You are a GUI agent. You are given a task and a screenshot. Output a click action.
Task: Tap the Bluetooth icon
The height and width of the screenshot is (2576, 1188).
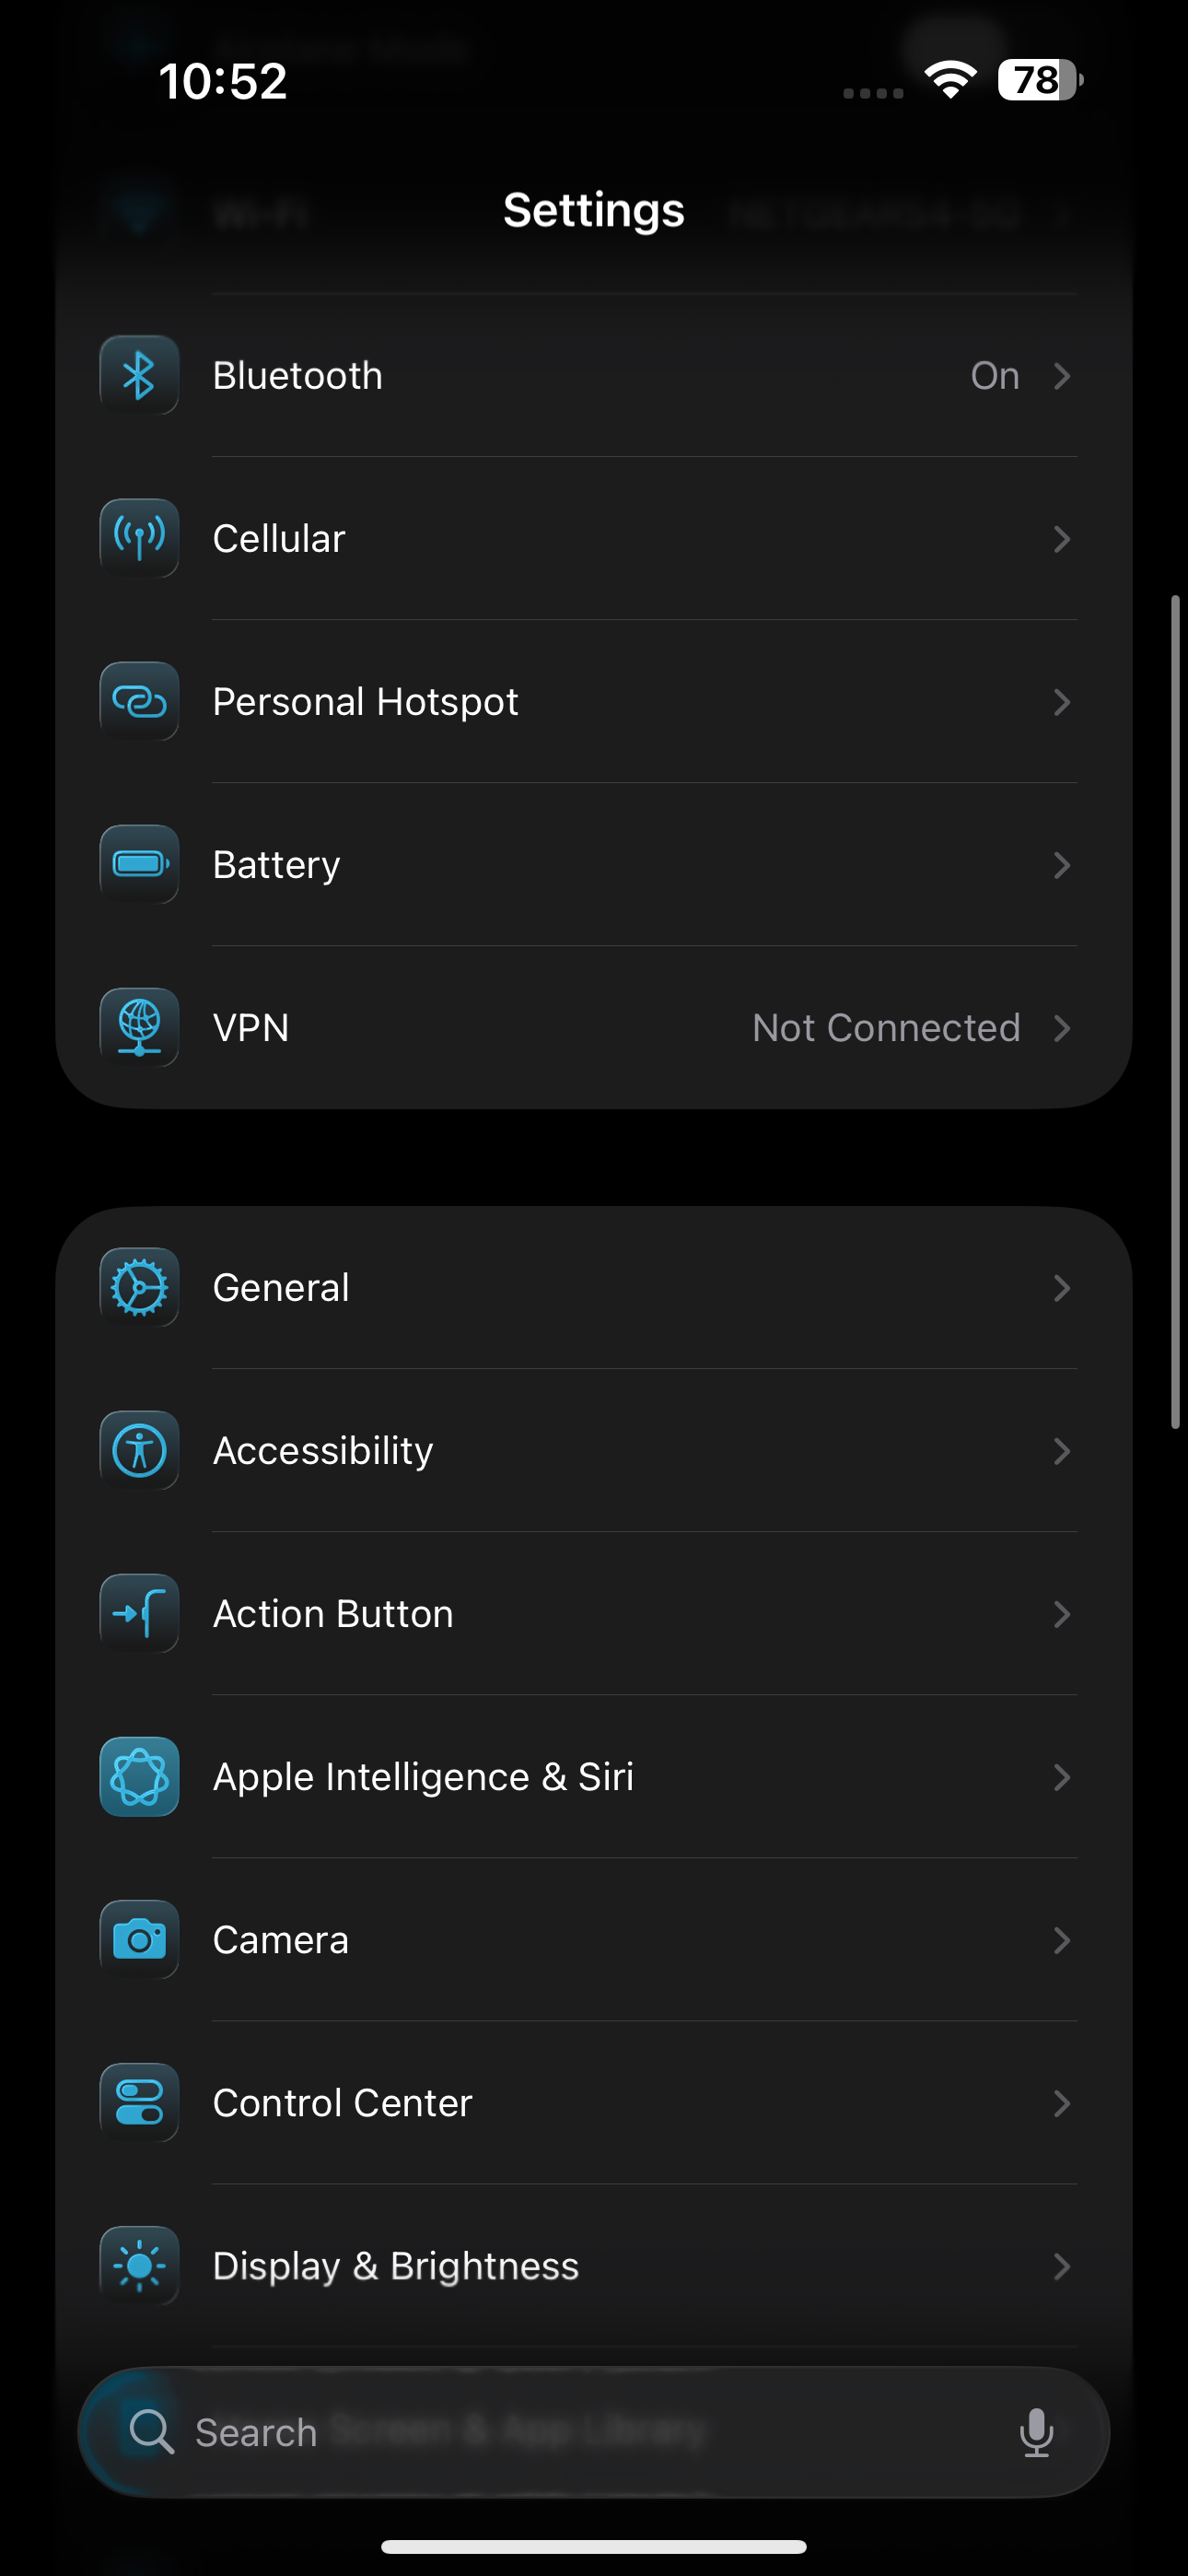pyautogui.click(x=139, y=376)
